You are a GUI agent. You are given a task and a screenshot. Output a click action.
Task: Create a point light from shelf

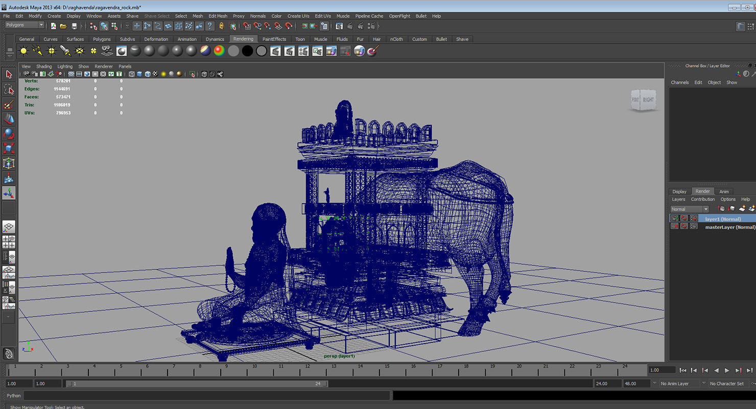point(51,51)
